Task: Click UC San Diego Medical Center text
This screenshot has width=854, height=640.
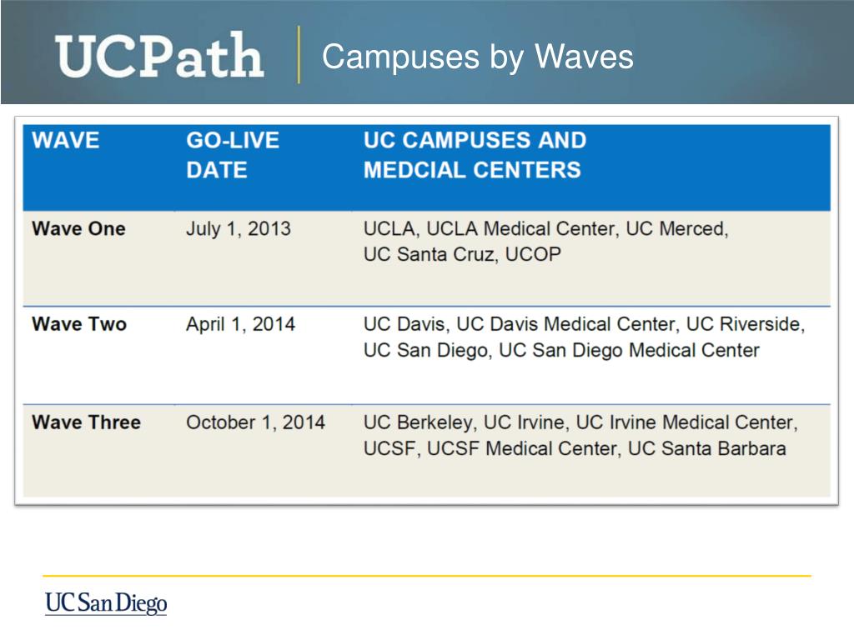Action: 629,351
